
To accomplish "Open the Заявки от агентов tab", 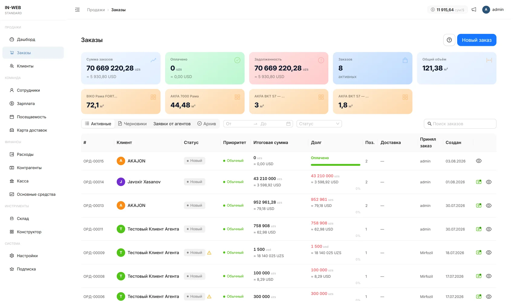I will [x=172, y=124].
